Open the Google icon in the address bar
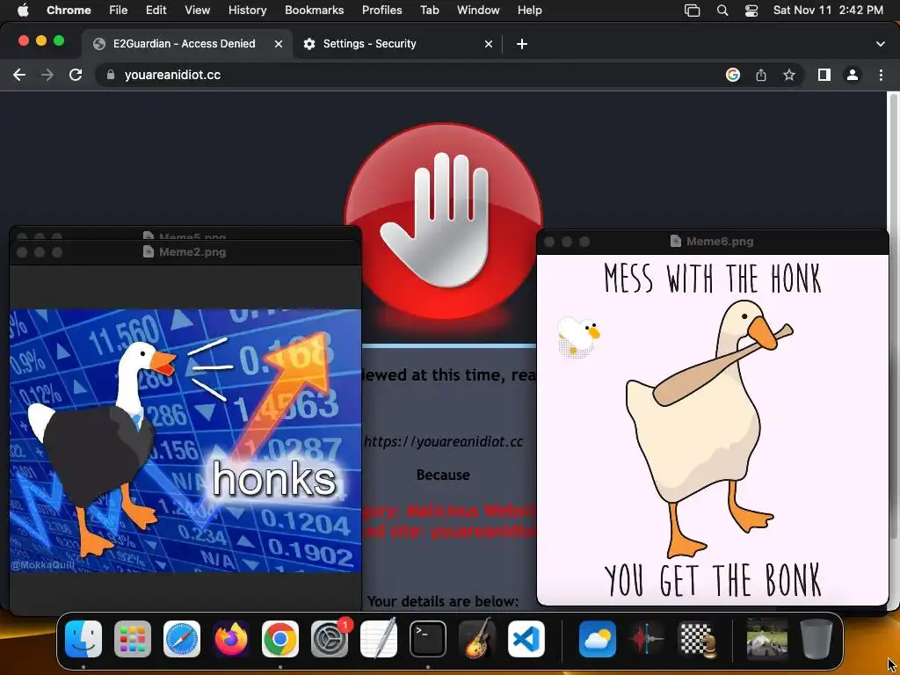The width and height of the screenshot is (900, 675). point(733,75)
